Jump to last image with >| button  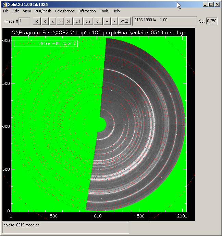[69, 21]
